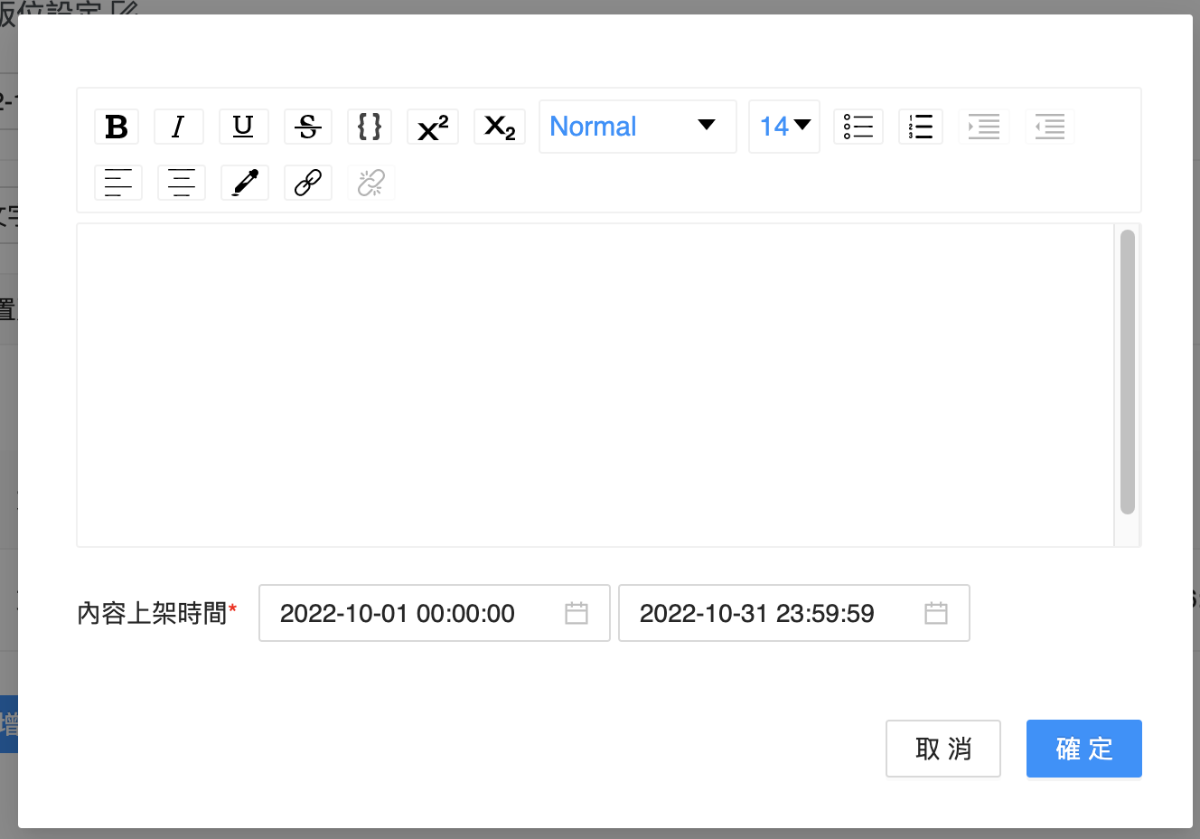
Task: Insert a numbered list
Action: (921, 127)
